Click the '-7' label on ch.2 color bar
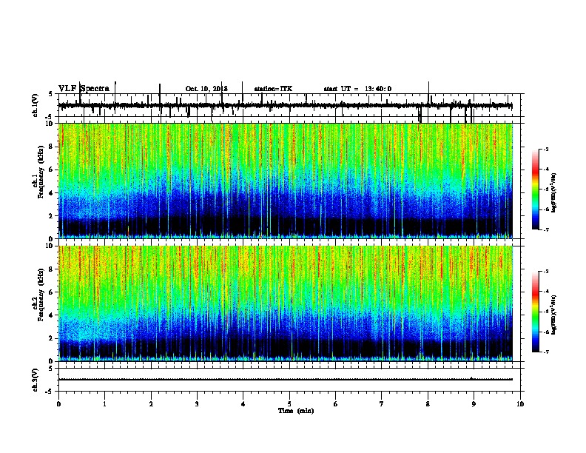The width and height of the screenshot is (586, 453). tap(546, 352)
